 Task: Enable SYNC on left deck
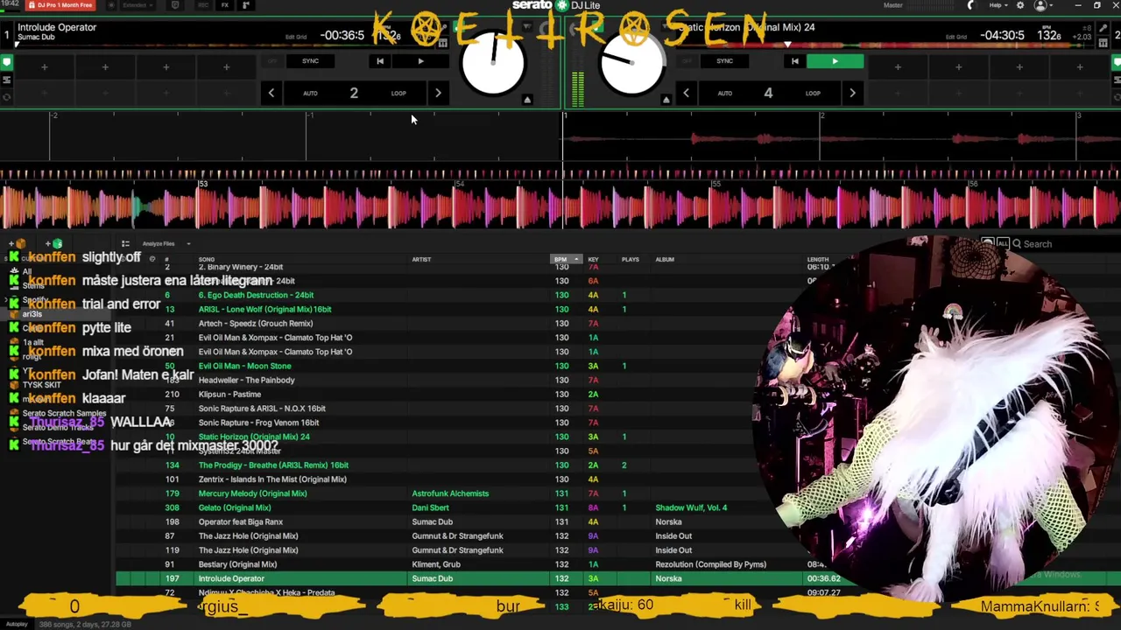click(x=310, y=61)
